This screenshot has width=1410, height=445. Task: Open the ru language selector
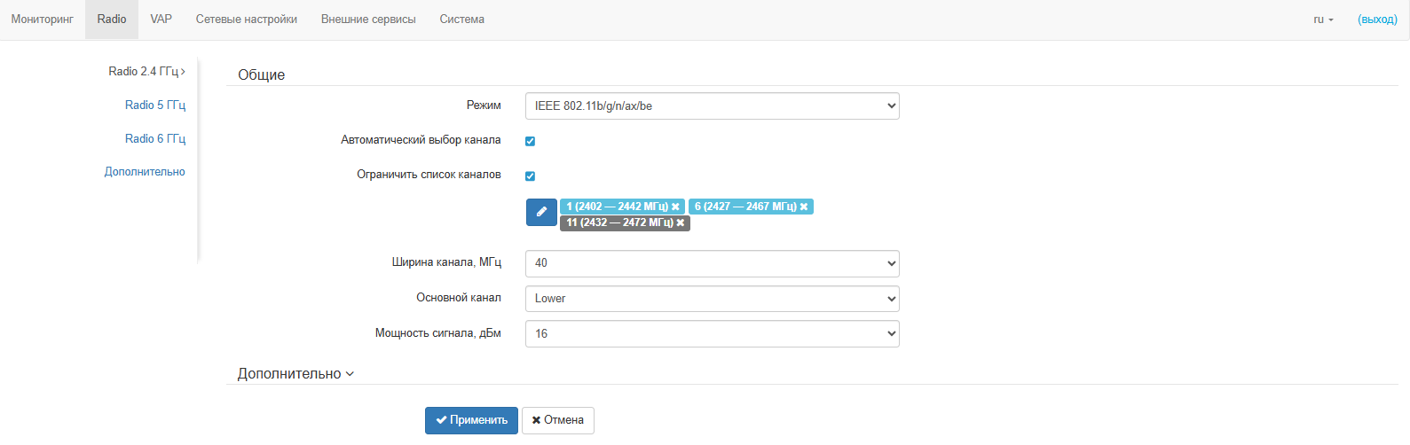pyautogui.click(x=1323, y=20)
